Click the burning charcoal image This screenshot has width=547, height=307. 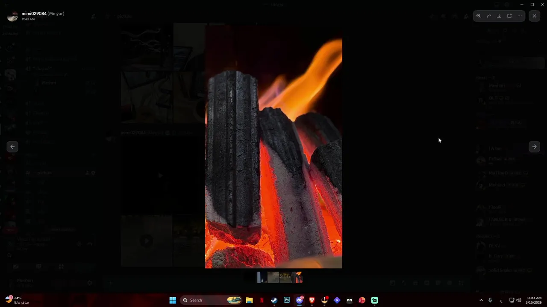tap(273, 146)
